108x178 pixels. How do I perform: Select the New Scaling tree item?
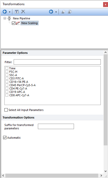point(30,23)
